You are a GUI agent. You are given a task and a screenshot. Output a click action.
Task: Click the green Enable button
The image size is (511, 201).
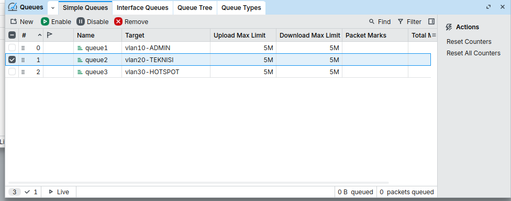point(55,22)
